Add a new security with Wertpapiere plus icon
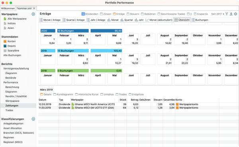The height and width of the screenshot is (147, 239). [33, 14]
